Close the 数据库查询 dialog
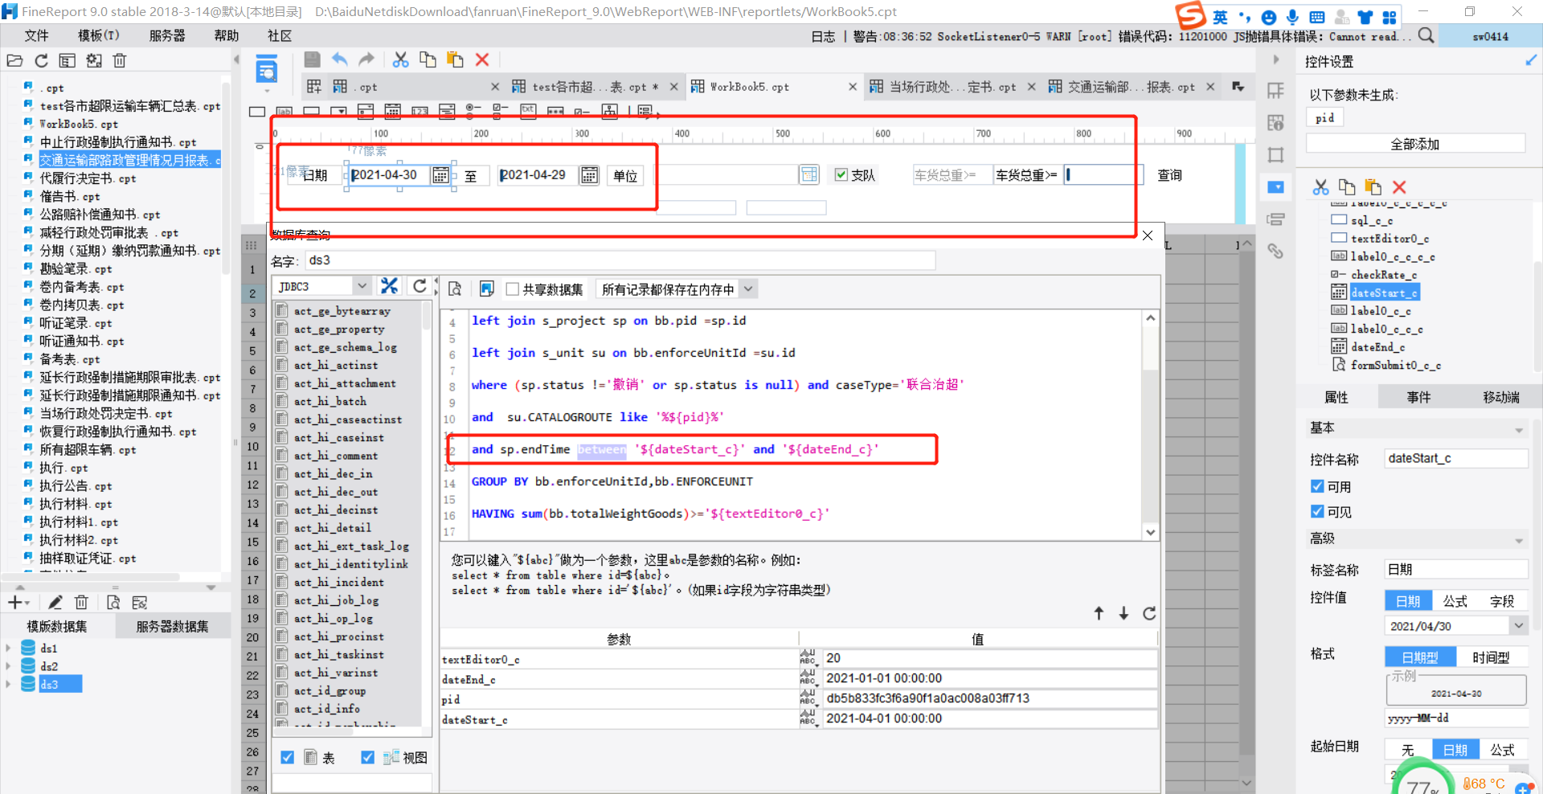The height and width of the screenshot is (794, 1543). (x=1148, y=235)
